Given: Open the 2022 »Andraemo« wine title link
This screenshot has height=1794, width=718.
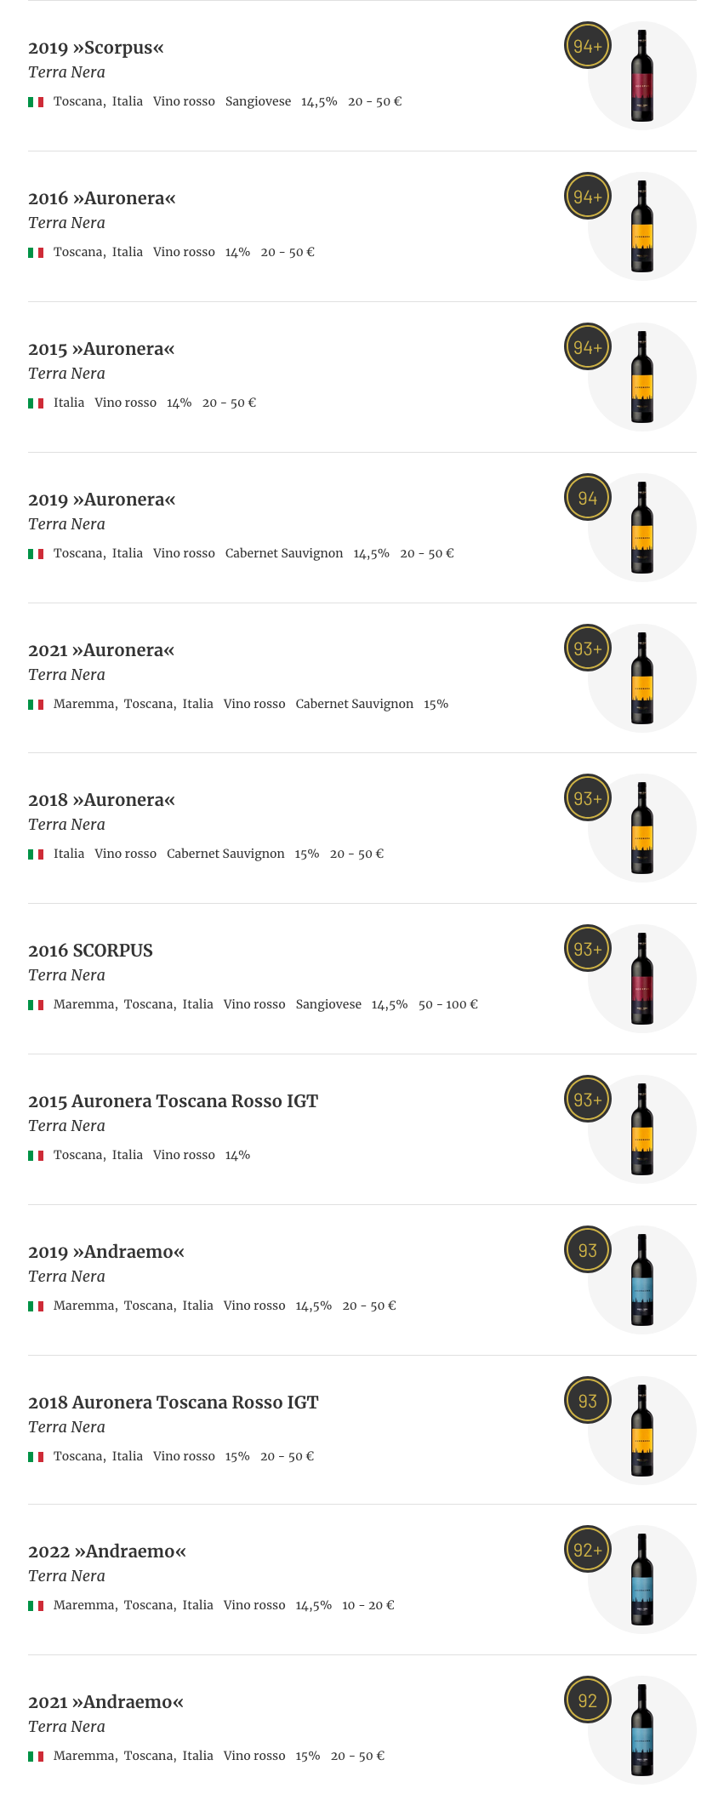Looking at the screenshot, I should click(106, 1551).
